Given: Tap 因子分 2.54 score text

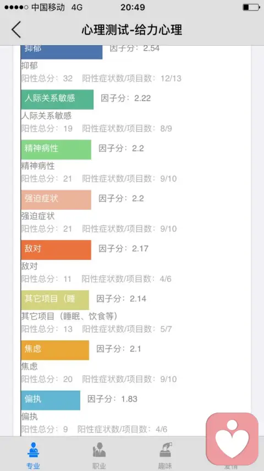Looking at the screenshot, I should [x=134, y=48].
